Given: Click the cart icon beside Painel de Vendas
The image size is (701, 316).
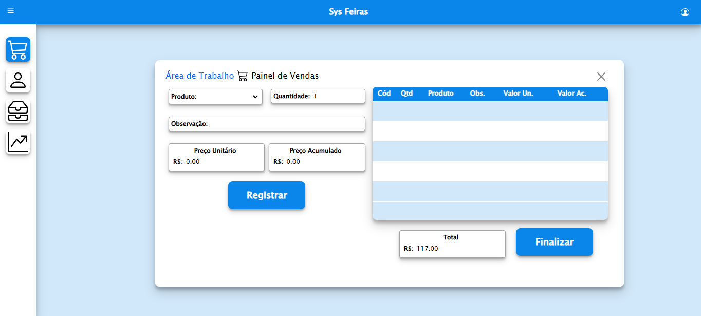Looking at the screenshot, I should click(x=242, y=76).
